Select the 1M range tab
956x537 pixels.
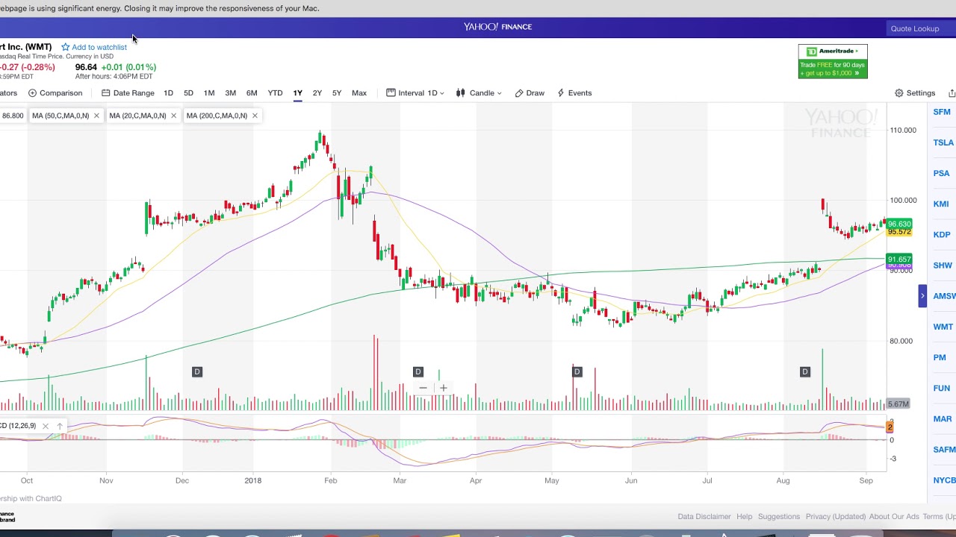209,93
